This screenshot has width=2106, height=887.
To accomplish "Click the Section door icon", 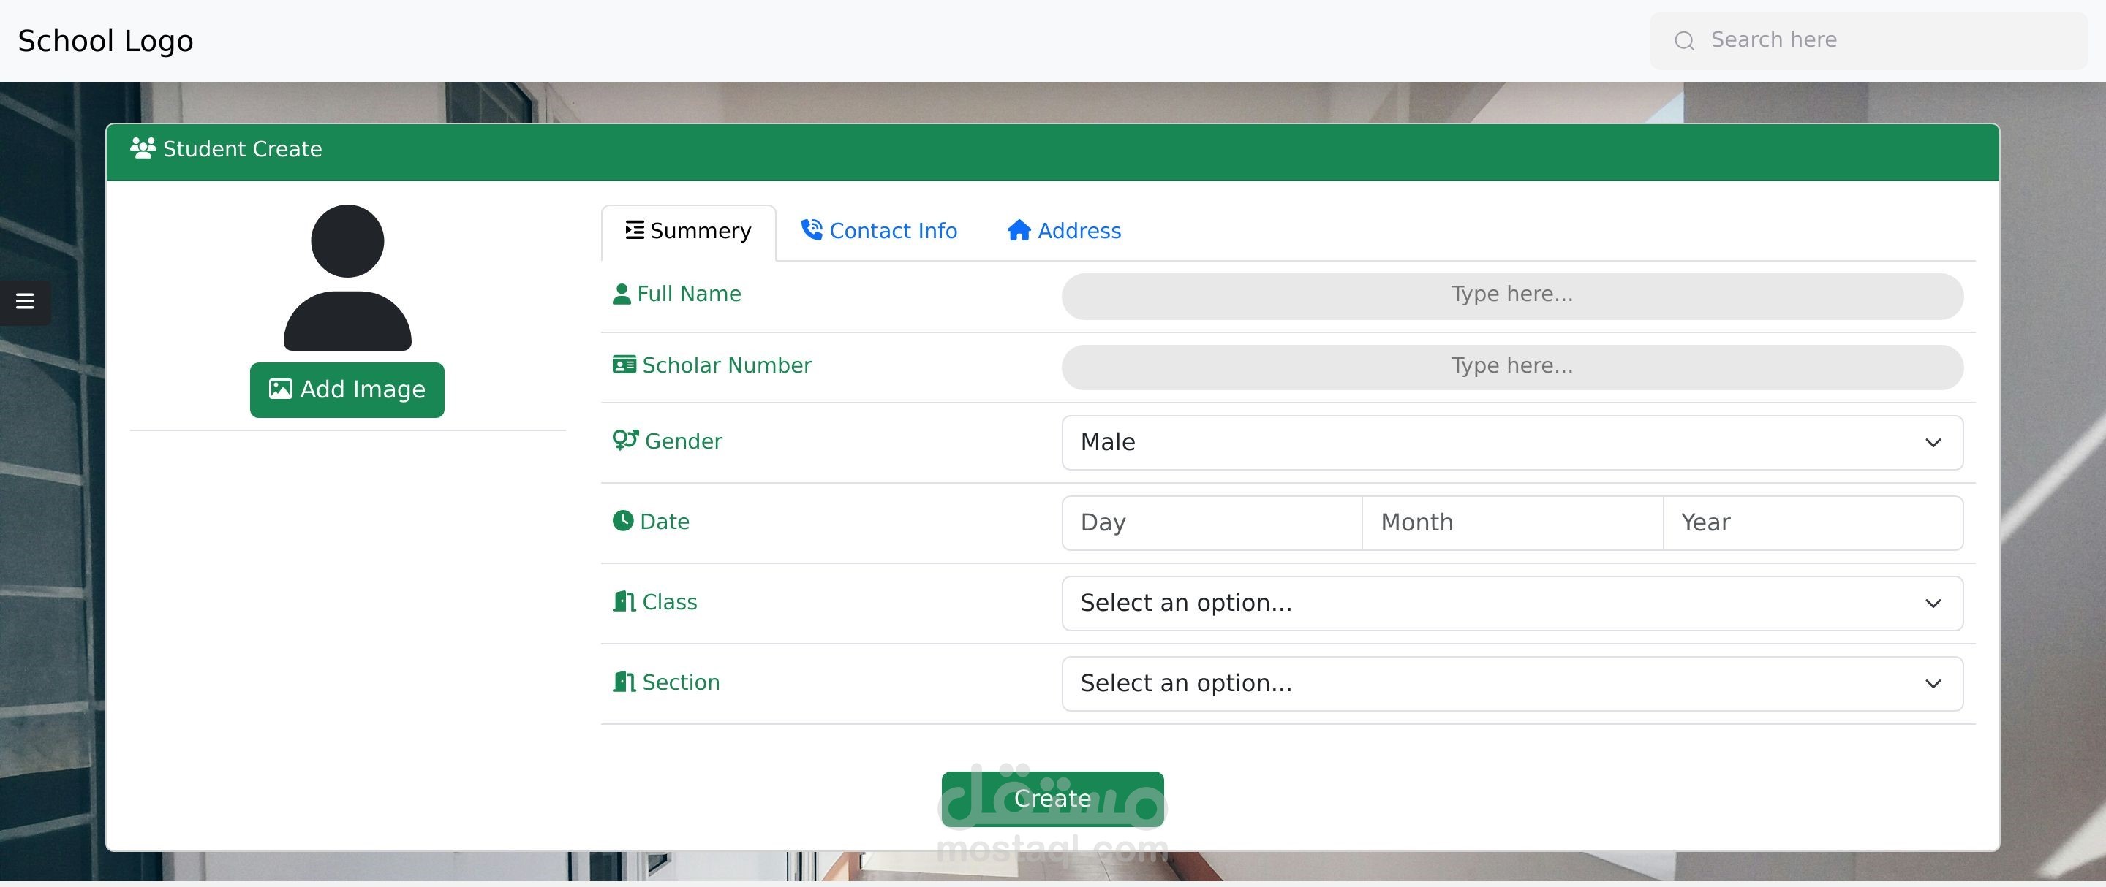I will click(624, 682).
